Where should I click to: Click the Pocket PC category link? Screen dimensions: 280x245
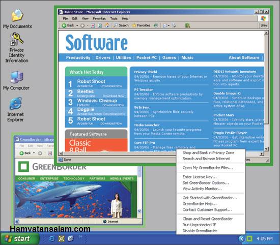click(x=147, y=57)
